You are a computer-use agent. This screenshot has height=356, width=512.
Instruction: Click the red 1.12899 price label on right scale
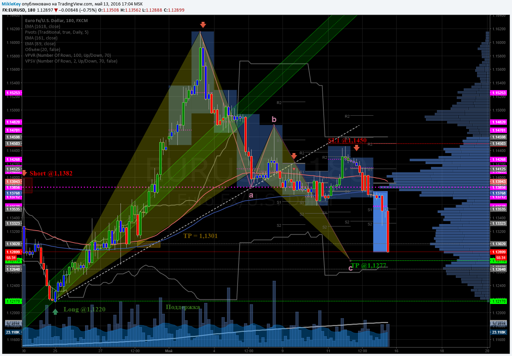(498, 252)
